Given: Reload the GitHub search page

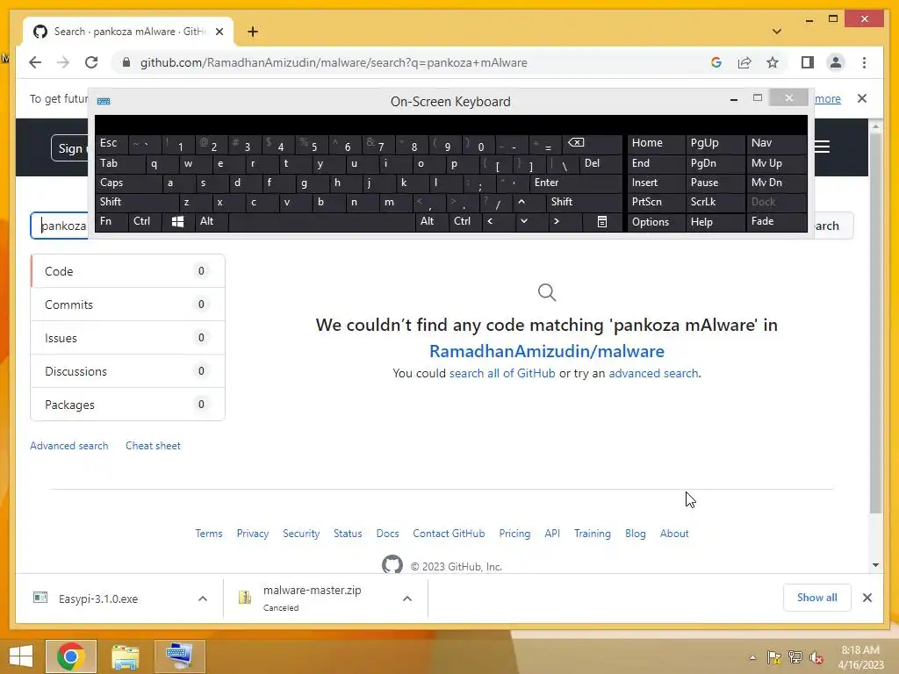Looking at the screenshot, I should (91, 62).
